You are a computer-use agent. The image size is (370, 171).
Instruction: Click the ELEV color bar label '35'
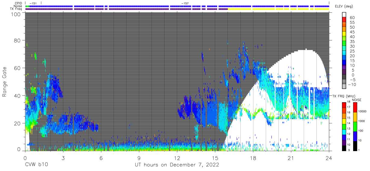click(352, 41)
